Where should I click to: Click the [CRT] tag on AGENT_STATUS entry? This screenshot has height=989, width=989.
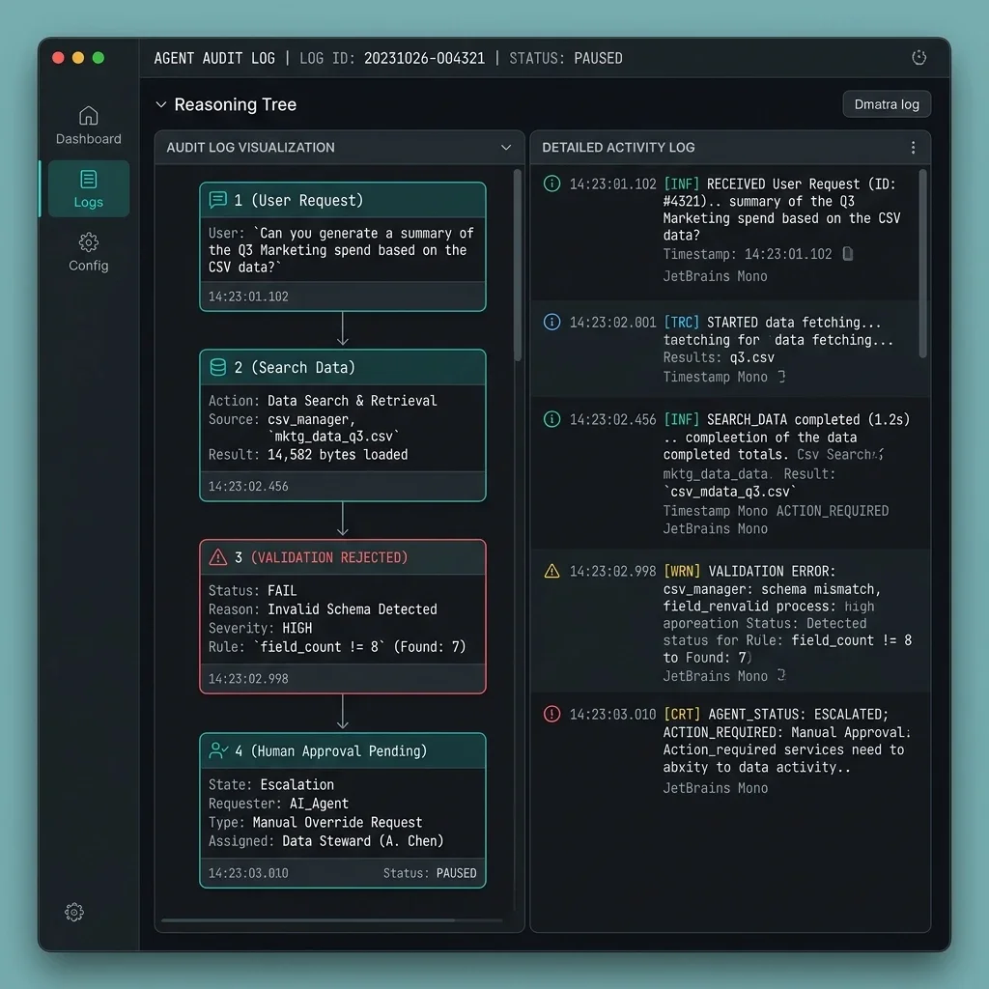pos(682,714)
